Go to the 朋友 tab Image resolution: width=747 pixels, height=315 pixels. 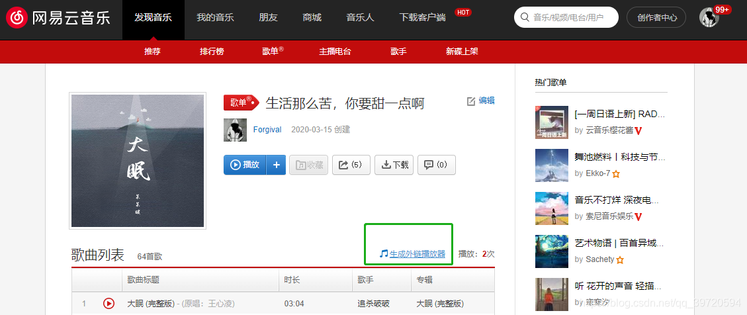coord(268,18)
